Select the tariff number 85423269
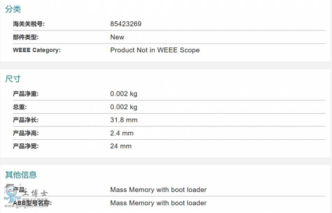The height and width of the screenshot is (213, 332). (126, 24)
